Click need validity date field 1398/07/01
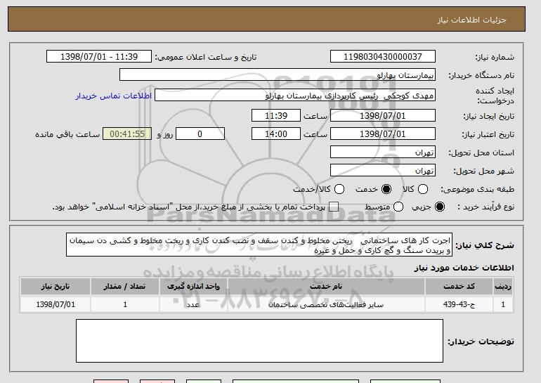The width and height of the screenshot is (541, 383). tap(383, 134)
